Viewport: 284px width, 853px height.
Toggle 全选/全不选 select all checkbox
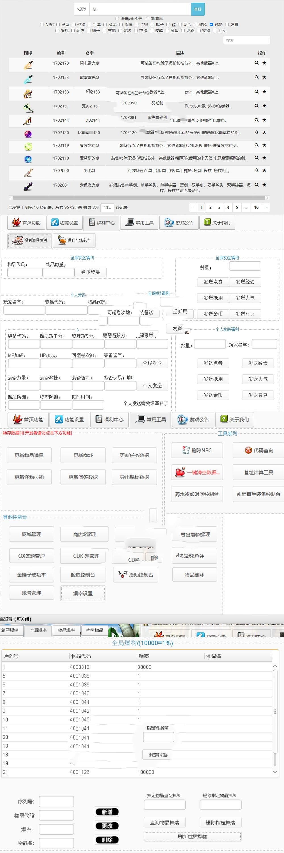tap(117, 19)
